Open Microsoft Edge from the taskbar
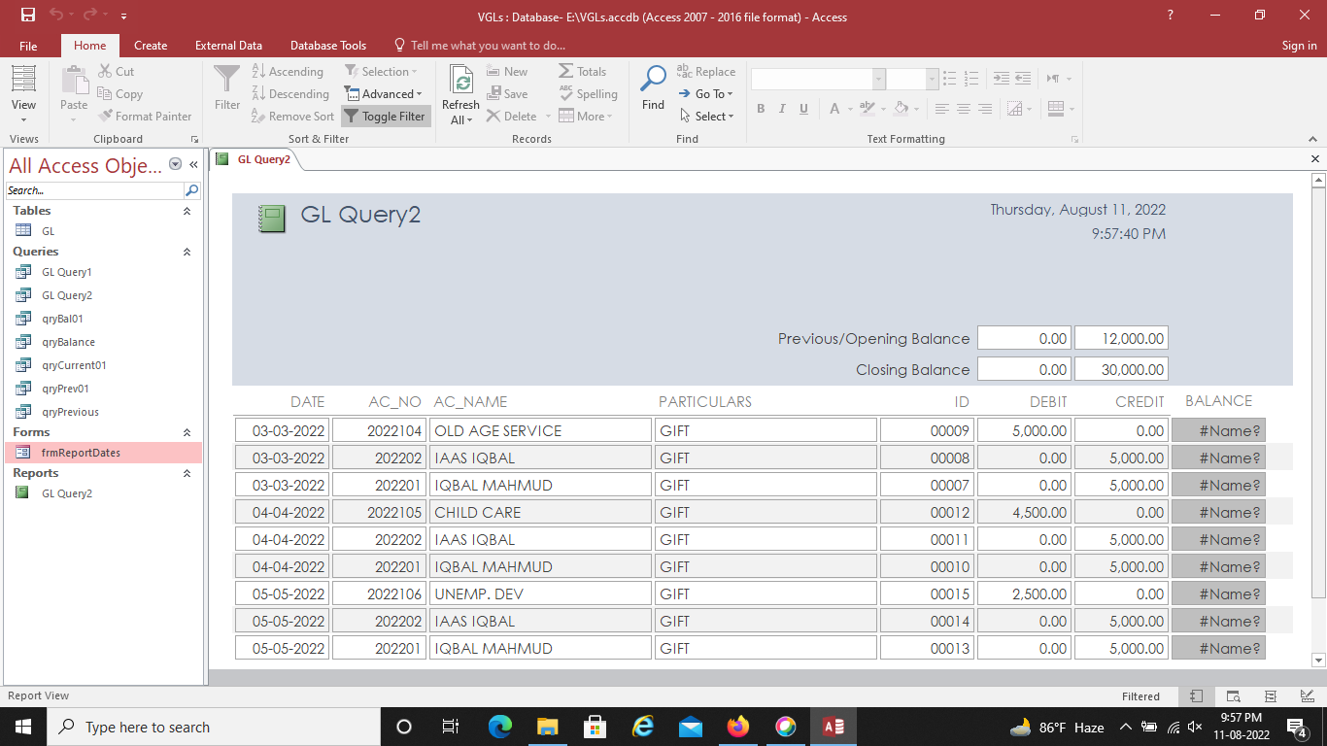Viewport: 1327px width, 746px height. 500,727
